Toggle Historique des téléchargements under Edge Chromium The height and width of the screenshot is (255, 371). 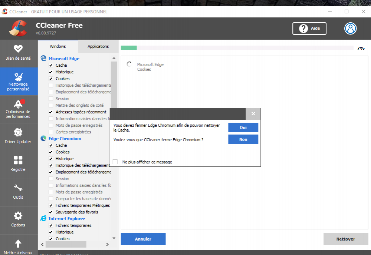[50, 165]
